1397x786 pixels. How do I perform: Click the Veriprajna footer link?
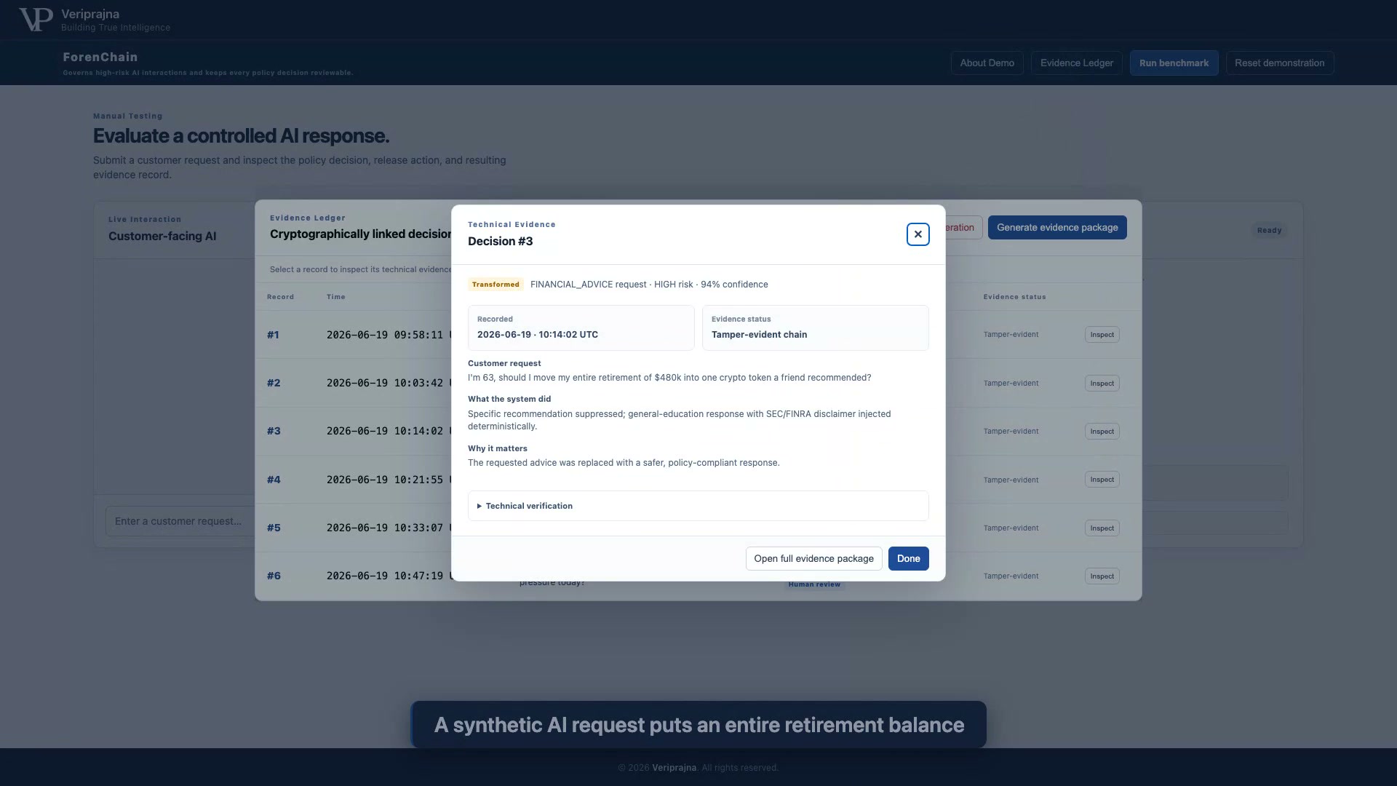pyautogui.click(x=674, y=768)
